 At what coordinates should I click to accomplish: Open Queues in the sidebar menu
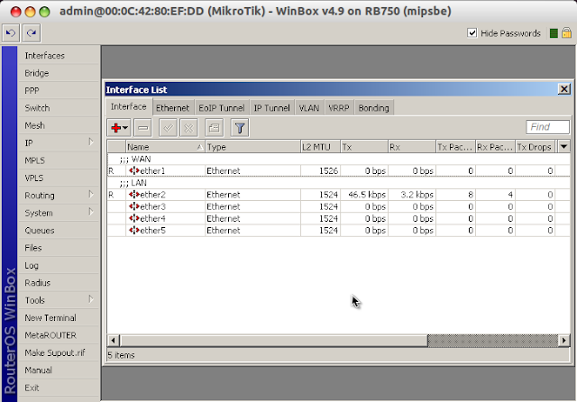point(59,230)
